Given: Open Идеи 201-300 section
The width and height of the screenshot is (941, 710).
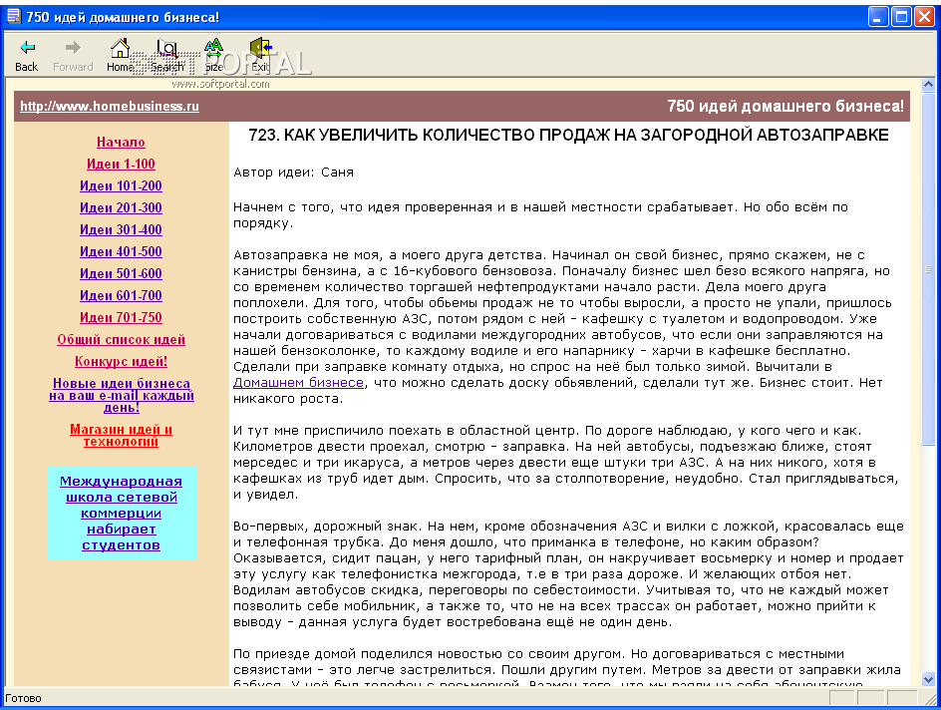Looking at the screenshot, I should point(121,207).
